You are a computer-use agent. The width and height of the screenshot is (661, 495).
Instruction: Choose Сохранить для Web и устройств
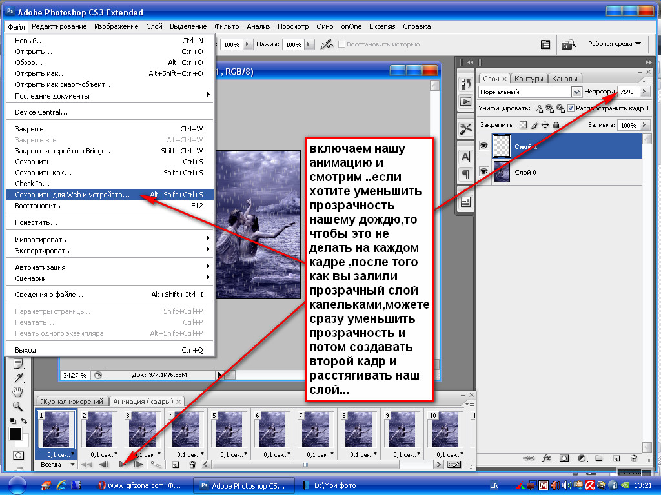coord(110,195)
